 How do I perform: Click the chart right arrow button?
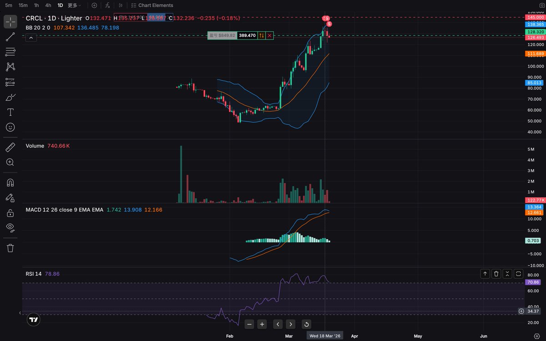pyautogui.click(x=291, y=324)
